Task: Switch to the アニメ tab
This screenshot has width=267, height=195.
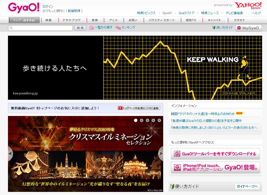Action: pyautogui.click(x=113, y=20)
